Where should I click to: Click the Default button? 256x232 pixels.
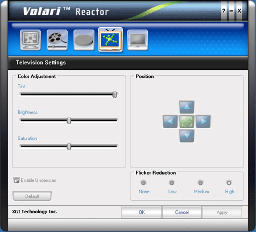(x=32, y=196)
